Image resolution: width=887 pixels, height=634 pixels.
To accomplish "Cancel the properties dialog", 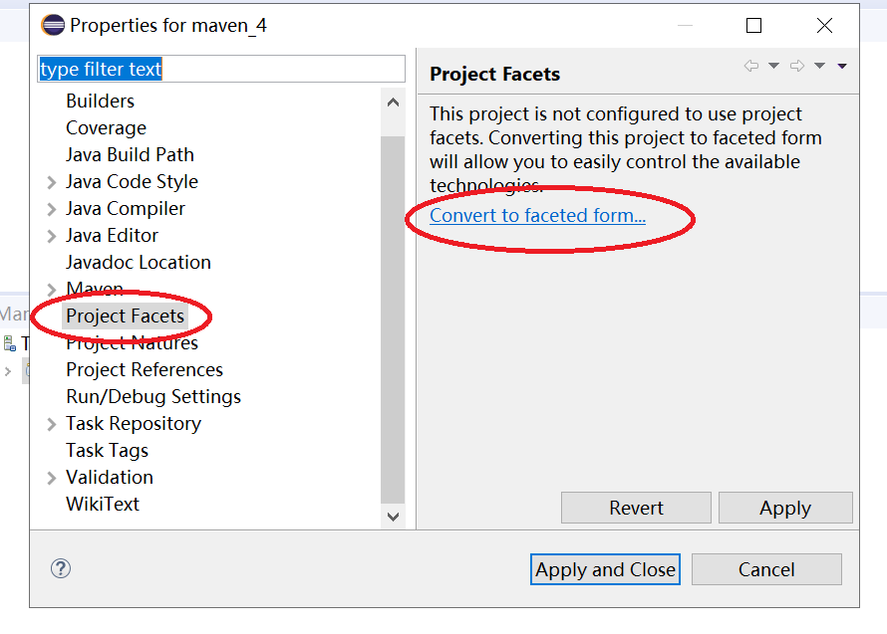I will (766, 568).
